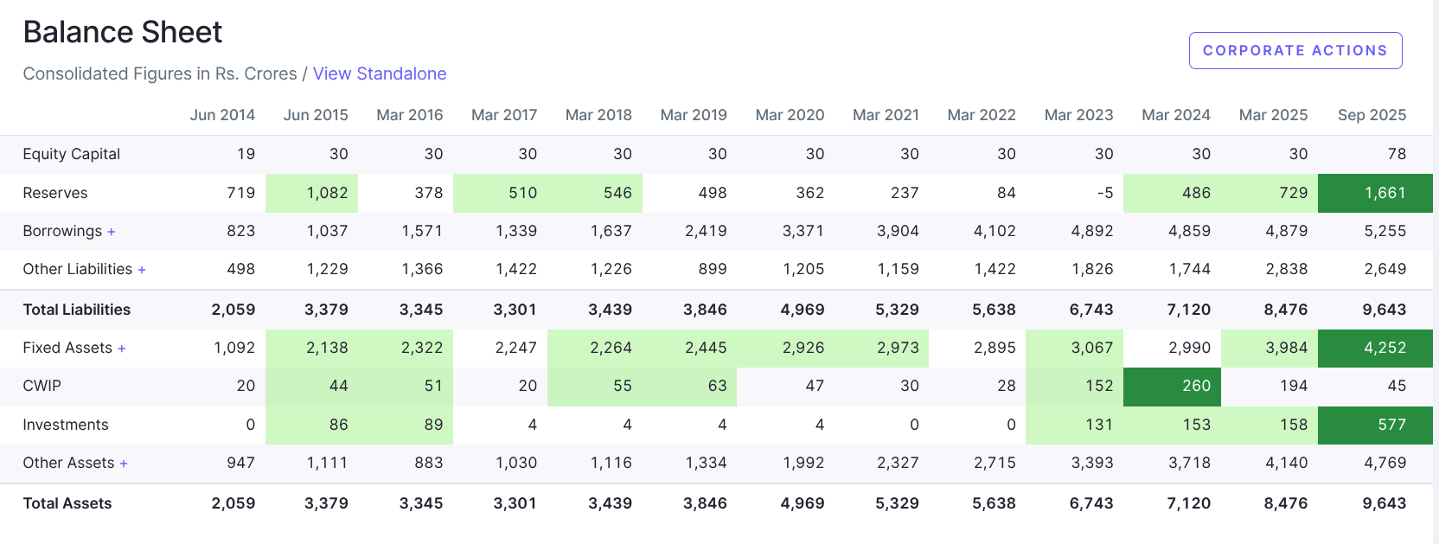Select the Total Liabilities row label
This screenshot has height=544, width=1439.
click(76, 310)
